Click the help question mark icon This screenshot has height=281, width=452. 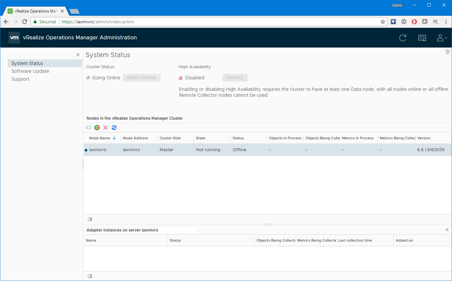(447, 52)
